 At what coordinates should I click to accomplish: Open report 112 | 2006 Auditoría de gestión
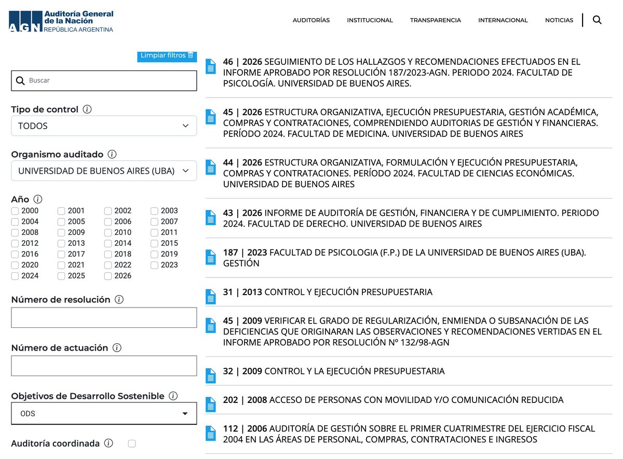click(409, 434)
